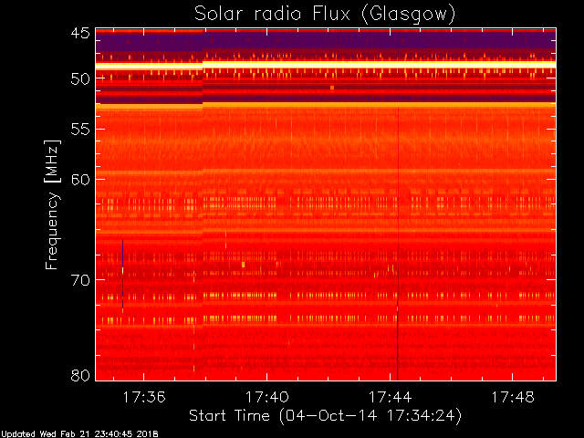The height and width of the screenshot is (438, 584).
Task: Click the short blue vertical line near 17:35
Action: click(122, 274)
